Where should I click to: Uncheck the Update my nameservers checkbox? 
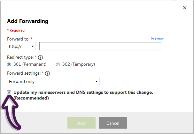[x=9, y=93]
